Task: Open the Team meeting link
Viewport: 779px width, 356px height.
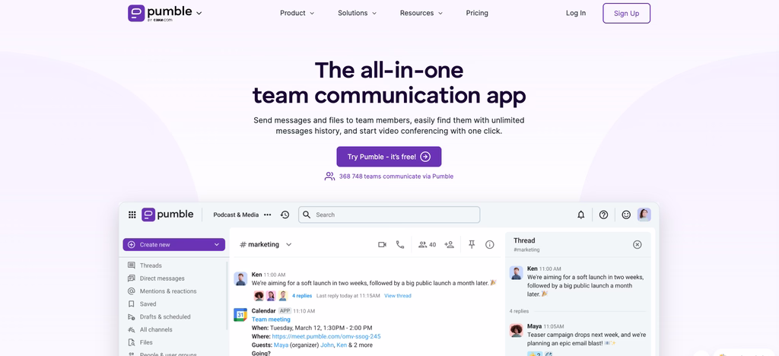Action: click(x=272, y=319)
